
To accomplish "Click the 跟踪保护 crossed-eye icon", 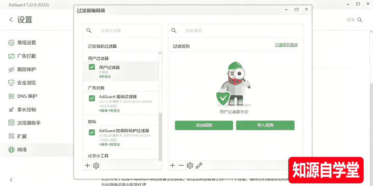I will click(11, 69).
